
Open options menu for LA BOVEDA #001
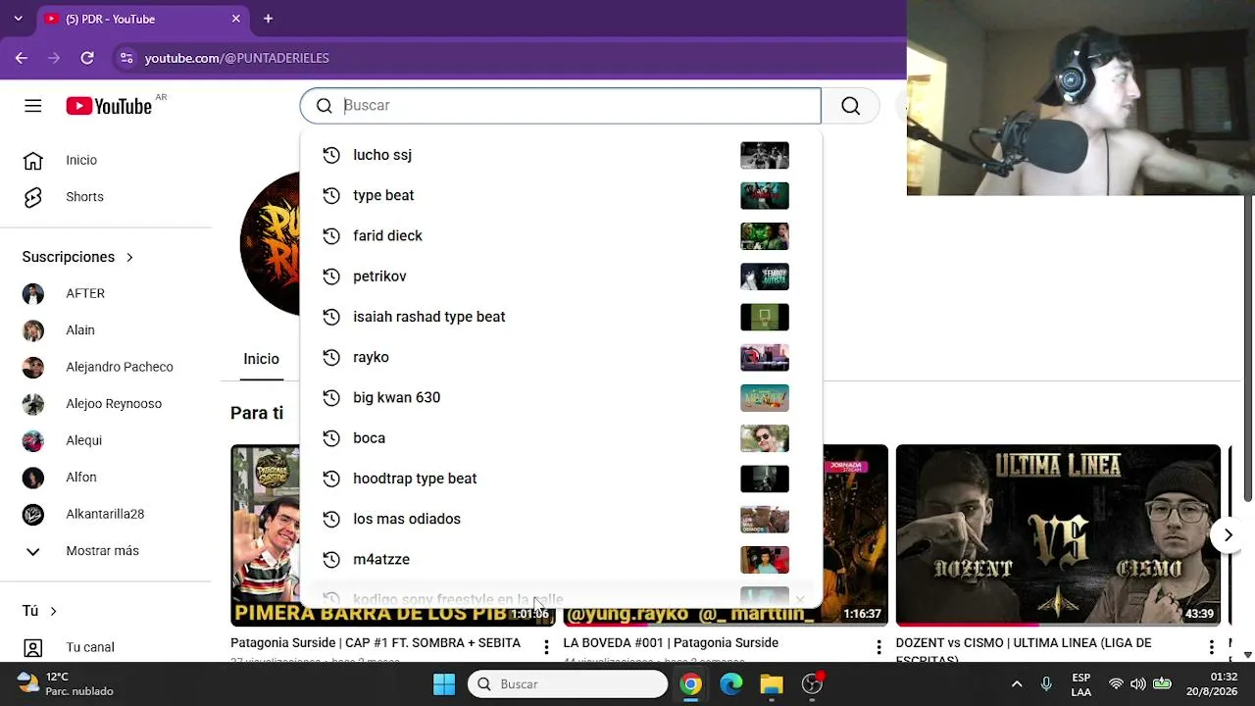click(878, 647)
